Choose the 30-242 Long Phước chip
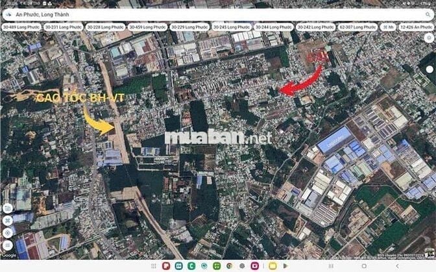 click(315, 27)
